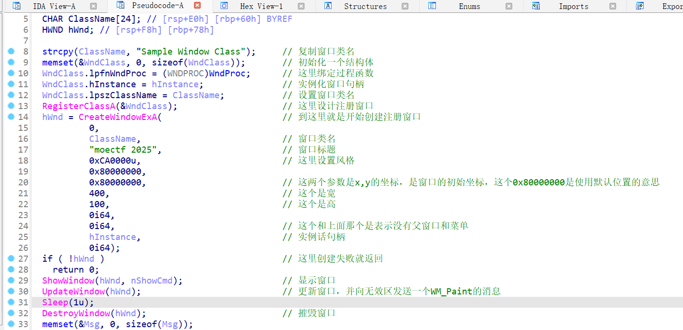Click the Hex View-1 tab icon
Viewport: 683px width, 330px height.
click(223, 6)
